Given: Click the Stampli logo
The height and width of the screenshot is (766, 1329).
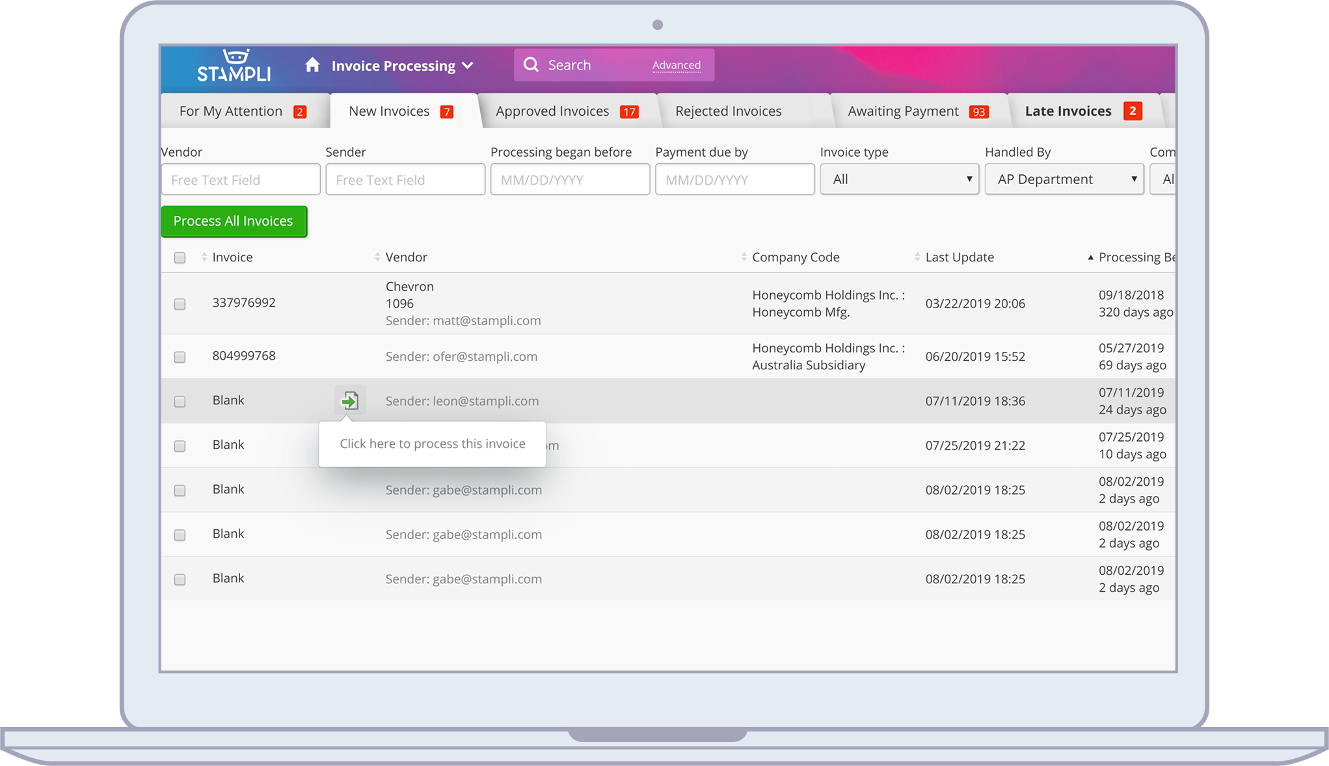Looking at the screenshot, I should [x=234, y=66].
